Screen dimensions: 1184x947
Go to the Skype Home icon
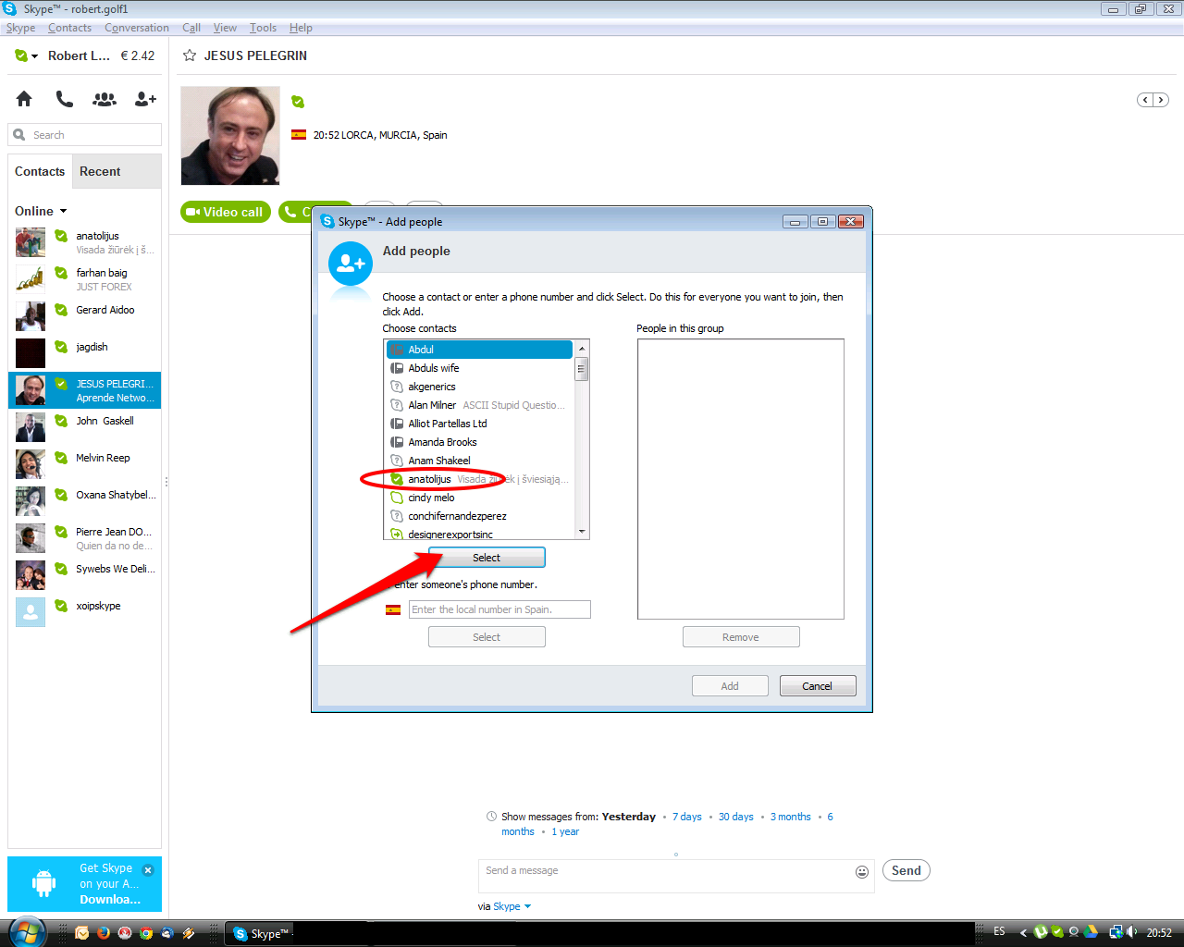(x=24, y=98)
